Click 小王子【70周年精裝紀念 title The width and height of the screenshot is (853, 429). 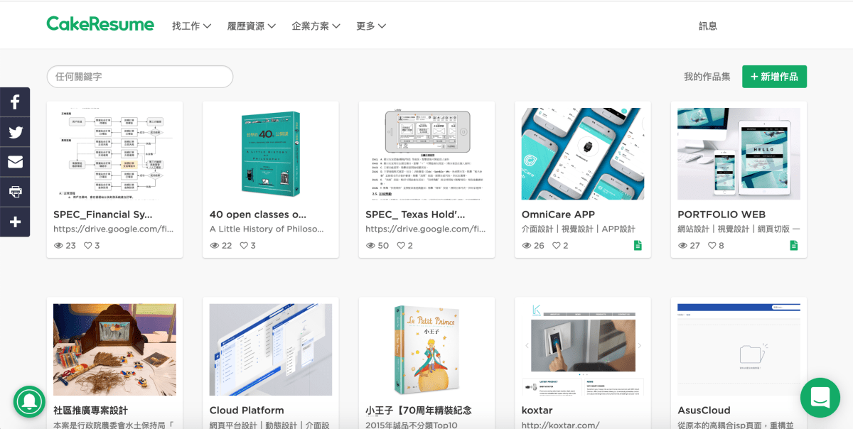pyautogui.click(x=419, y=411)
